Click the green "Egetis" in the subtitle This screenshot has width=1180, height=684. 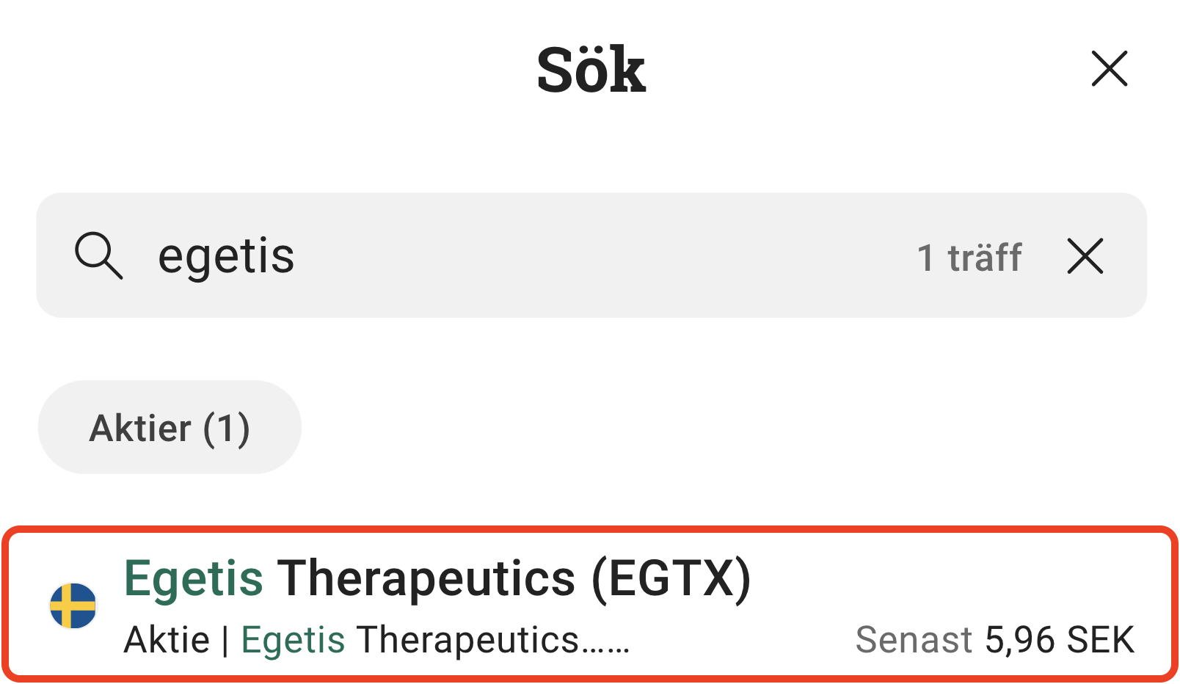293,640
